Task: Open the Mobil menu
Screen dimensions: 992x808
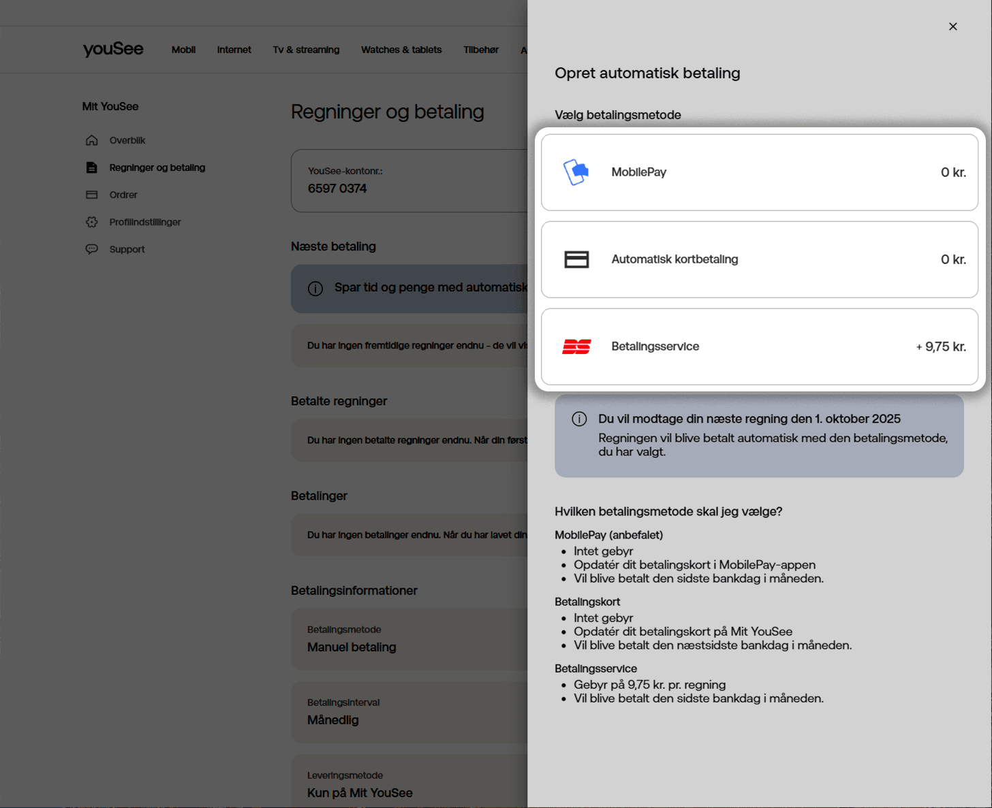Action: point(183,50)
